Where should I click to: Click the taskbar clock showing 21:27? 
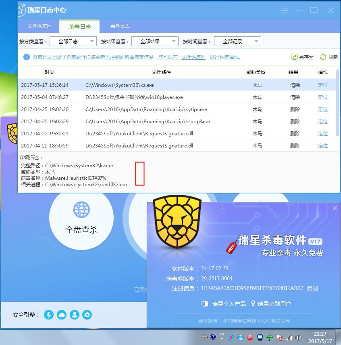pos(320,337)
